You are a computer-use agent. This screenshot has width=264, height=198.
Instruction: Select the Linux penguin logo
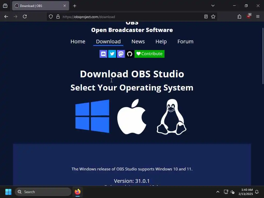click(x=171, y=117)
